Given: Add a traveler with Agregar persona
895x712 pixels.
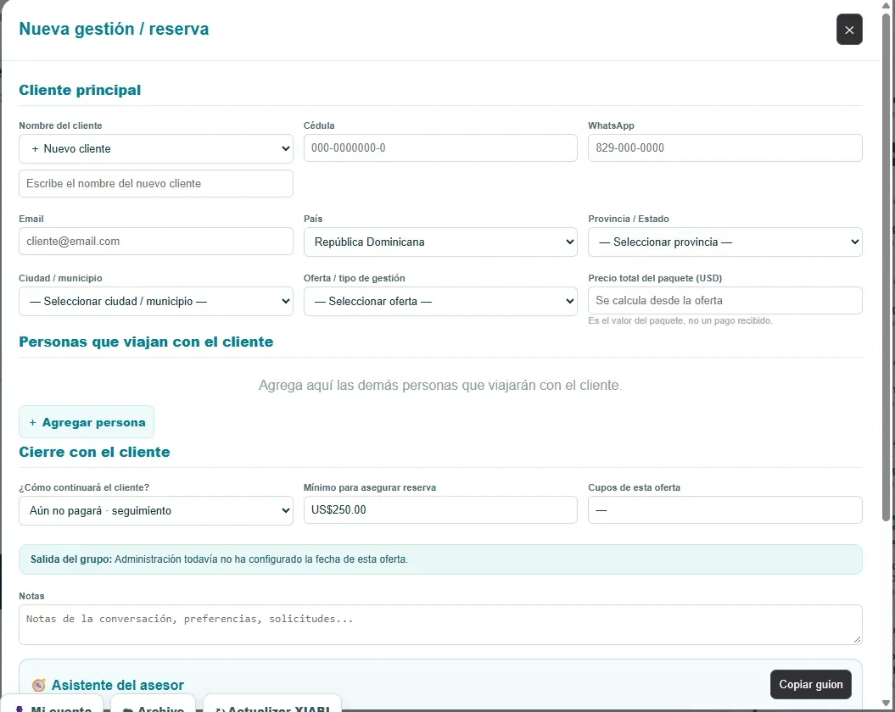Looking at the screenshot, I should coord(87,422).
